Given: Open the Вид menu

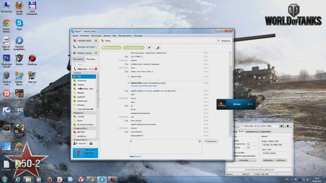Looking at the screenshot, I should pos(114,36).
